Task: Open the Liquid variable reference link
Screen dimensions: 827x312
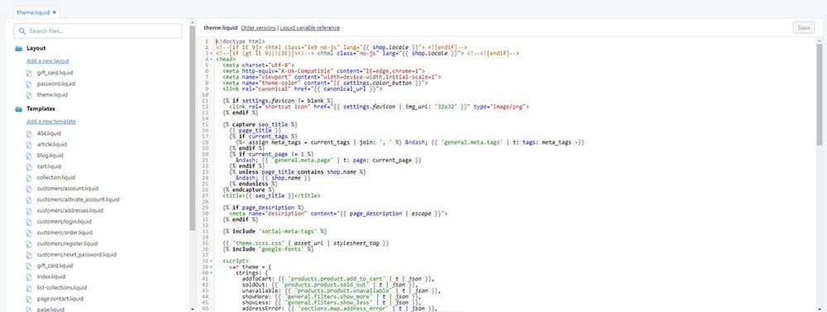Action: point(309,28)
